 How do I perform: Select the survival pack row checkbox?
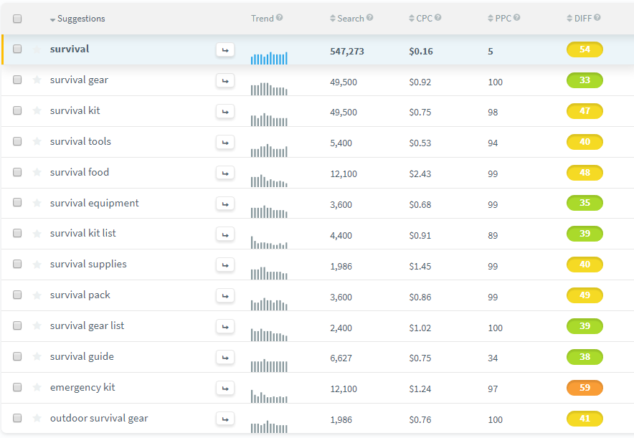pos(17,295)
